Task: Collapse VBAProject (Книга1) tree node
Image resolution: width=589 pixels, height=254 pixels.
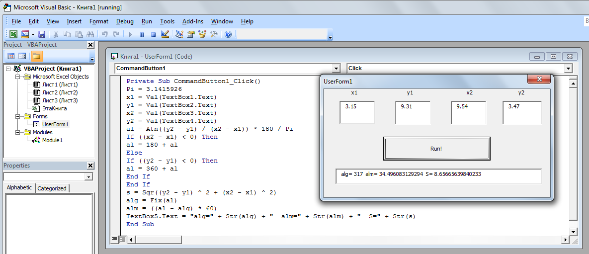Action: pyautogui.click(x=8, y=69)
